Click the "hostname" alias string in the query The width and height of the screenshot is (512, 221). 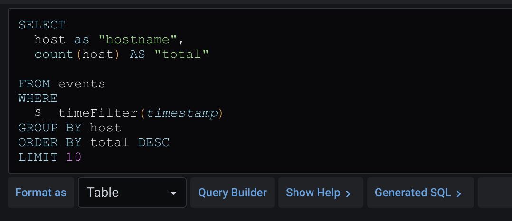click(x=138, y=40)
